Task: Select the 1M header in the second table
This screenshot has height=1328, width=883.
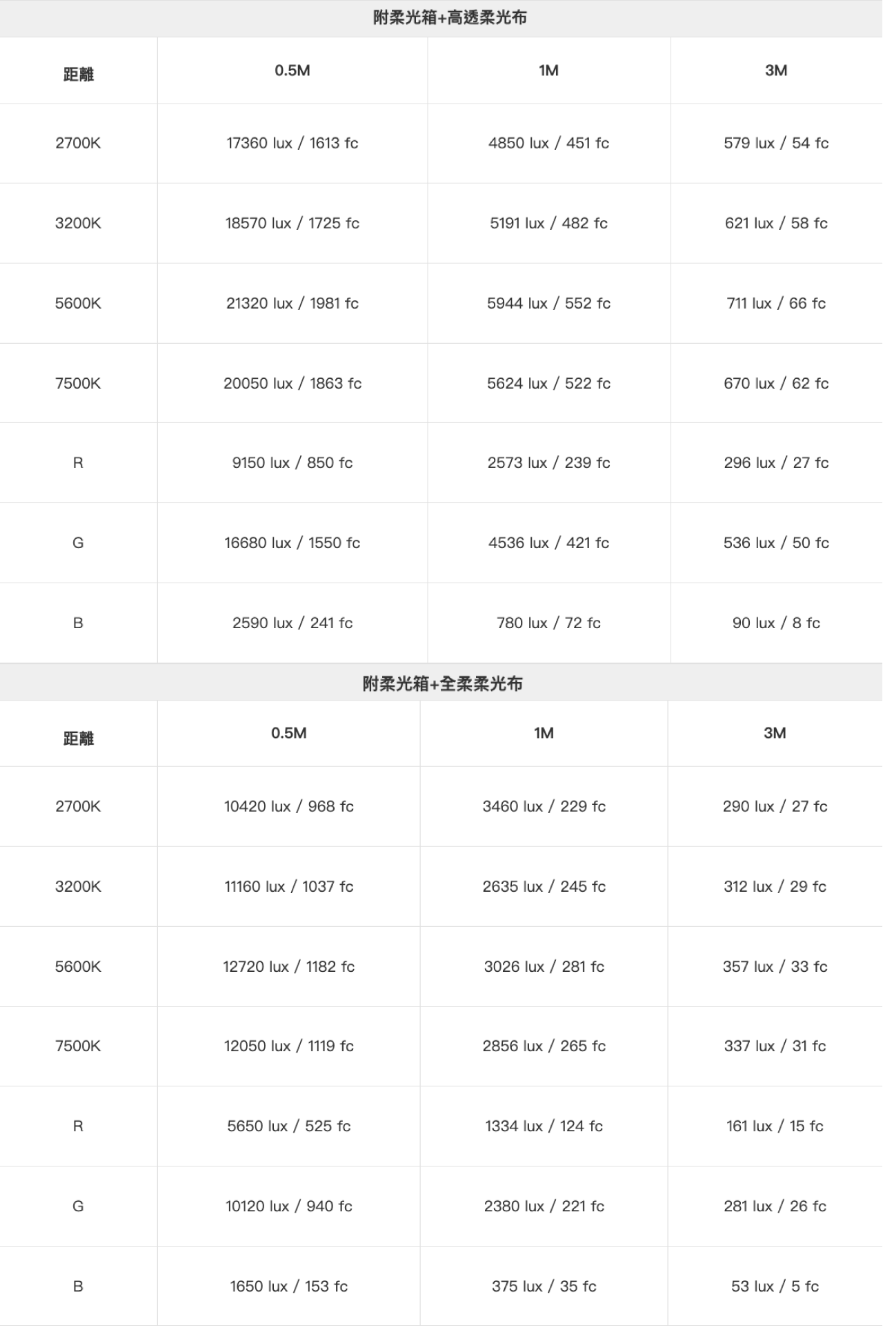Action: click(544, 733)
